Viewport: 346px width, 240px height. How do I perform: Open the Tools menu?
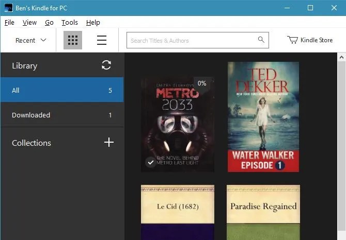pos(70,23)
